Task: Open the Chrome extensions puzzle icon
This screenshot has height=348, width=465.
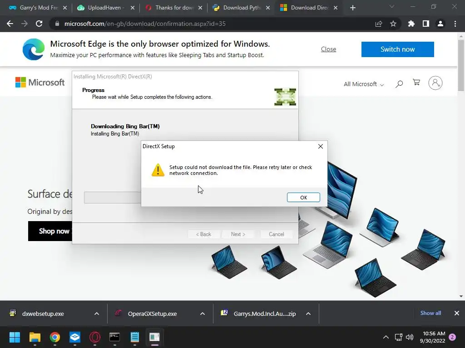Action: 411,24
